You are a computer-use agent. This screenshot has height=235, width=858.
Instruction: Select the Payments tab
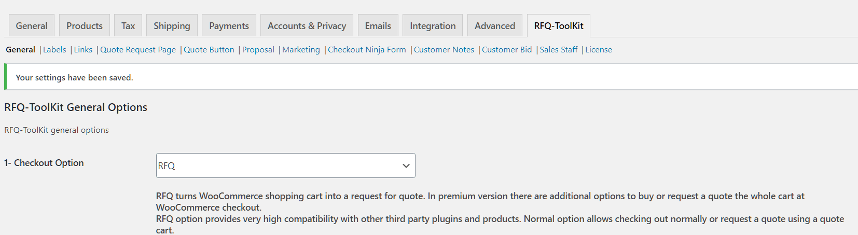229,26
